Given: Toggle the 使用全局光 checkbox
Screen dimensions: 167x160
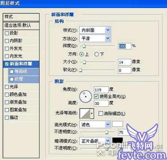Looking at the screenshot, I should pos(96,97).
